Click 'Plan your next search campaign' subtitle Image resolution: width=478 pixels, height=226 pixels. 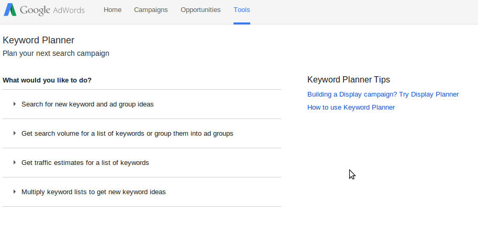coord(56,53)
